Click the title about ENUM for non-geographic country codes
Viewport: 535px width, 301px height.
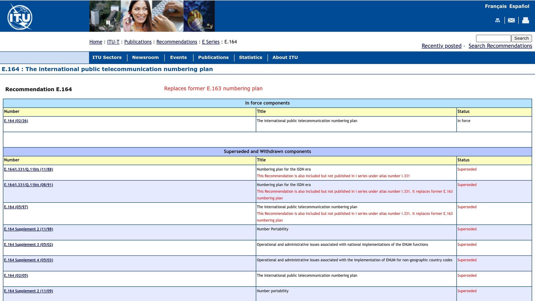tap(354, 260)
